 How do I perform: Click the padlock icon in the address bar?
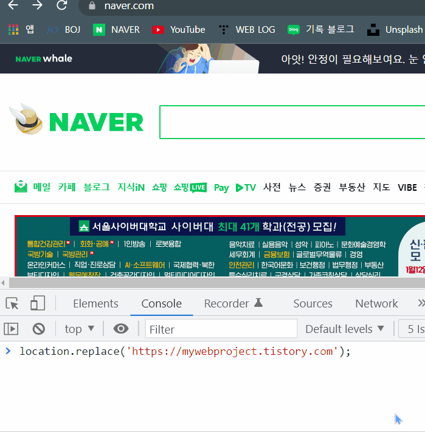pyautogui.click(x=92, y=5)
